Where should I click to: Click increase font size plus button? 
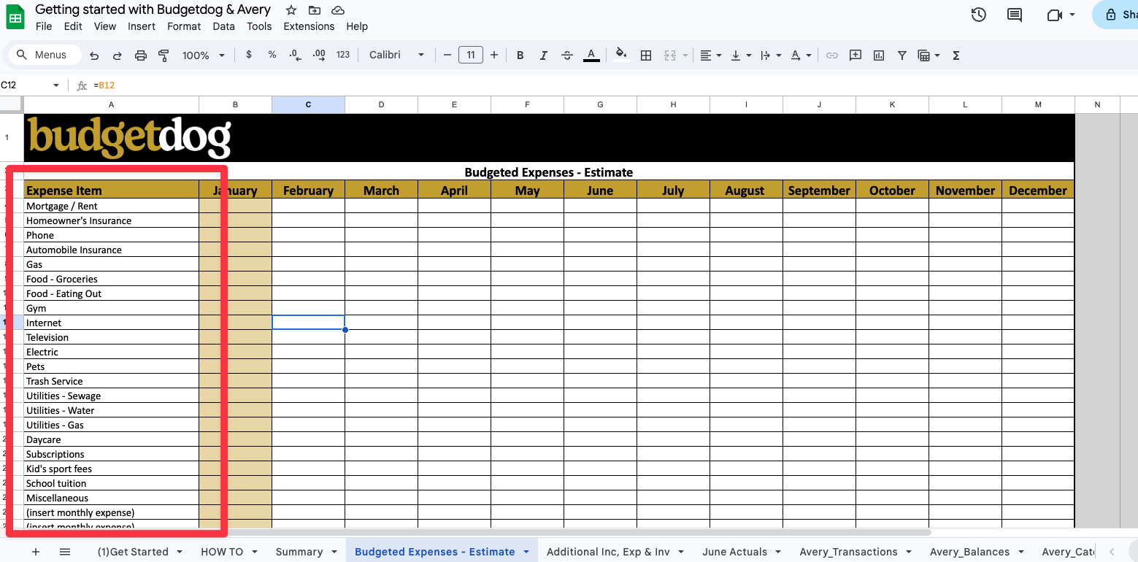494,55
